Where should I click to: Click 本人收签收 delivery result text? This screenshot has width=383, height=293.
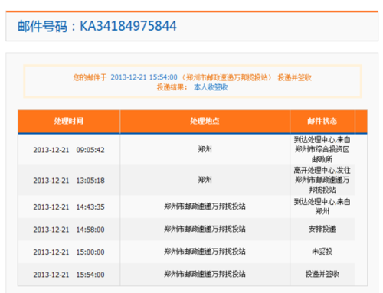coord(211,87)
